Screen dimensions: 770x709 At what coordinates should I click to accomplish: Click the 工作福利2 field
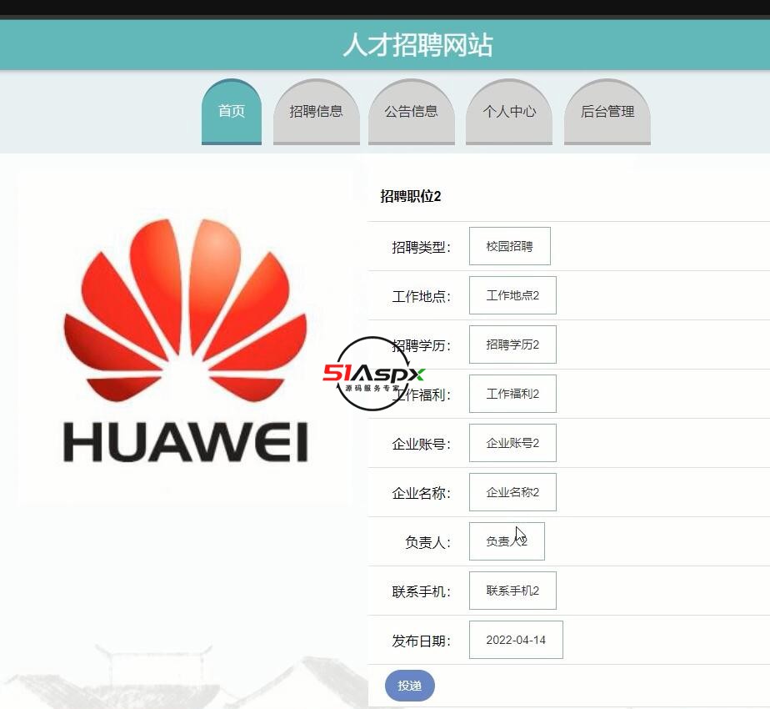tap(512, 394)
